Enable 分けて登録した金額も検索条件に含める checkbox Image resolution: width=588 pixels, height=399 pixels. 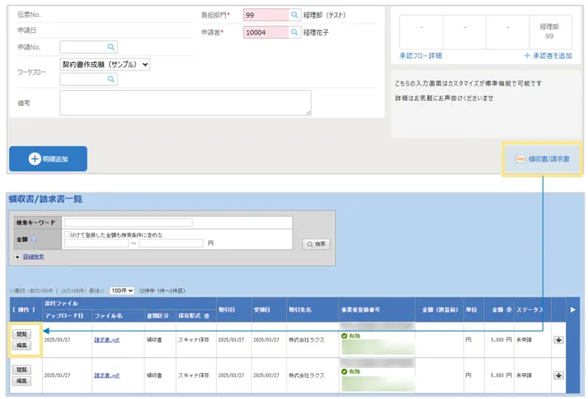(67, 234)
